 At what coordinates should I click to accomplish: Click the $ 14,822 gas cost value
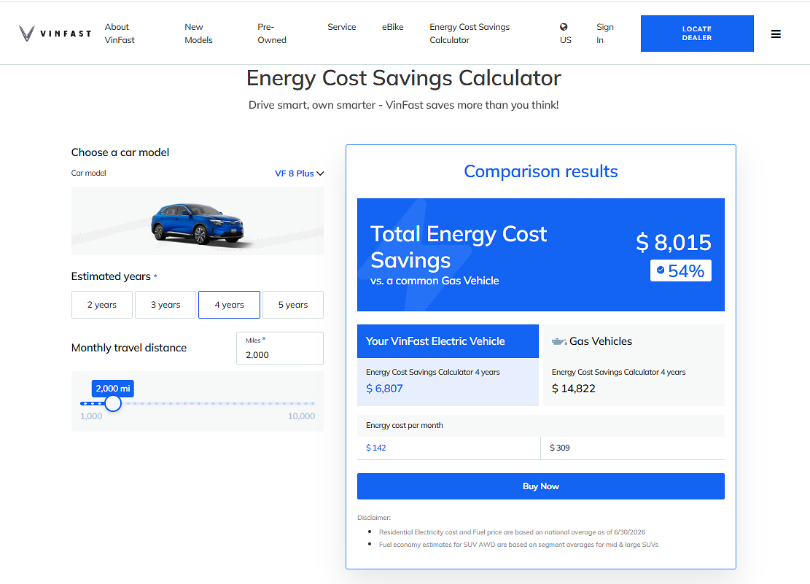point(573,389)
